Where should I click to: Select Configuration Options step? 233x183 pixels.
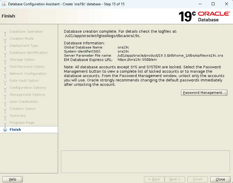(28, 88)
